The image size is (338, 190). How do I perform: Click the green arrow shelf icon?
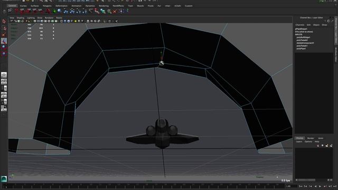click(x=54, y=11)
